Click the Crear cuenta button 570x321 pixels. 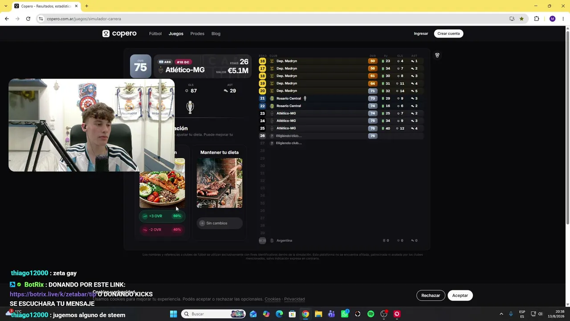[x=448, y=33]
